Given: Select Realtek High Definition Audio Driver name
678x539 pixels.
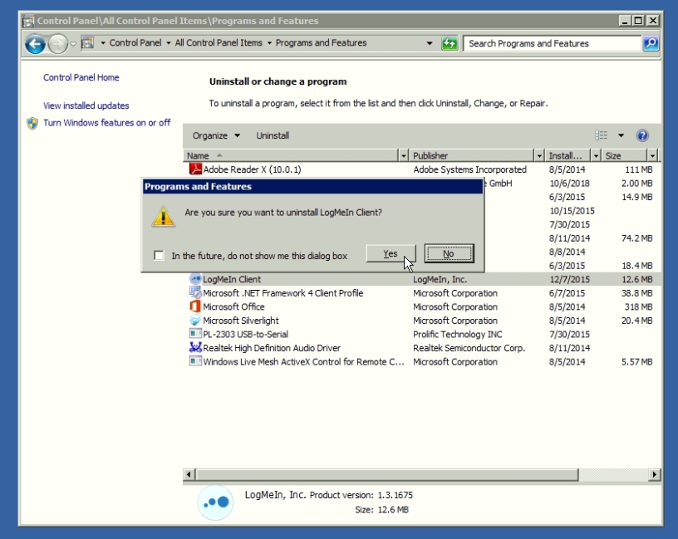Looking at the screenshot, I should [x=272, y=348].
